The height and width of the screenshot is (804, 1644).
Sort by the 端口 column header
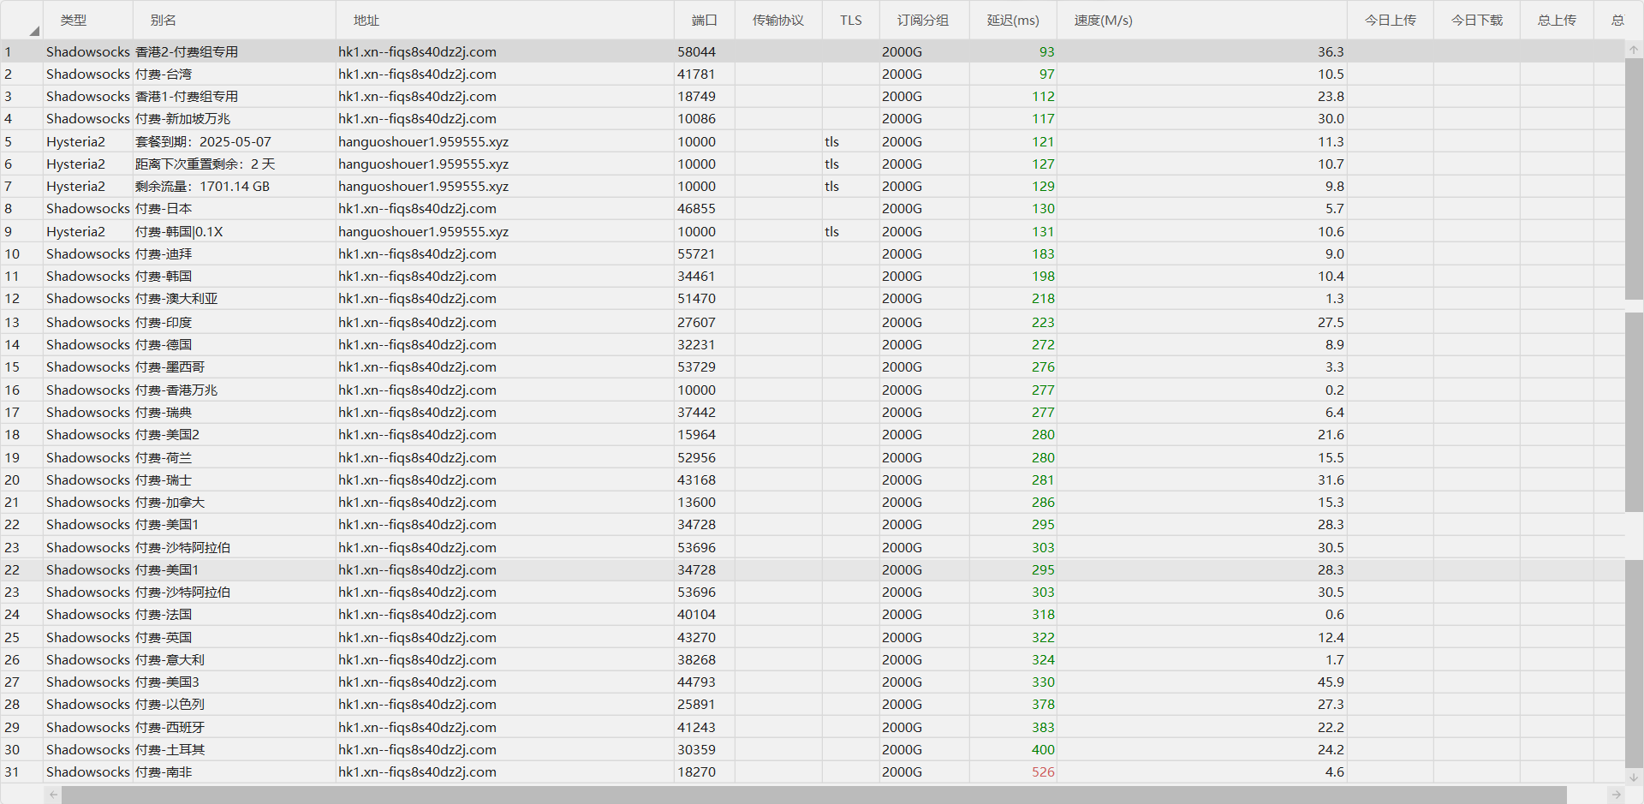tap(704, 20)
